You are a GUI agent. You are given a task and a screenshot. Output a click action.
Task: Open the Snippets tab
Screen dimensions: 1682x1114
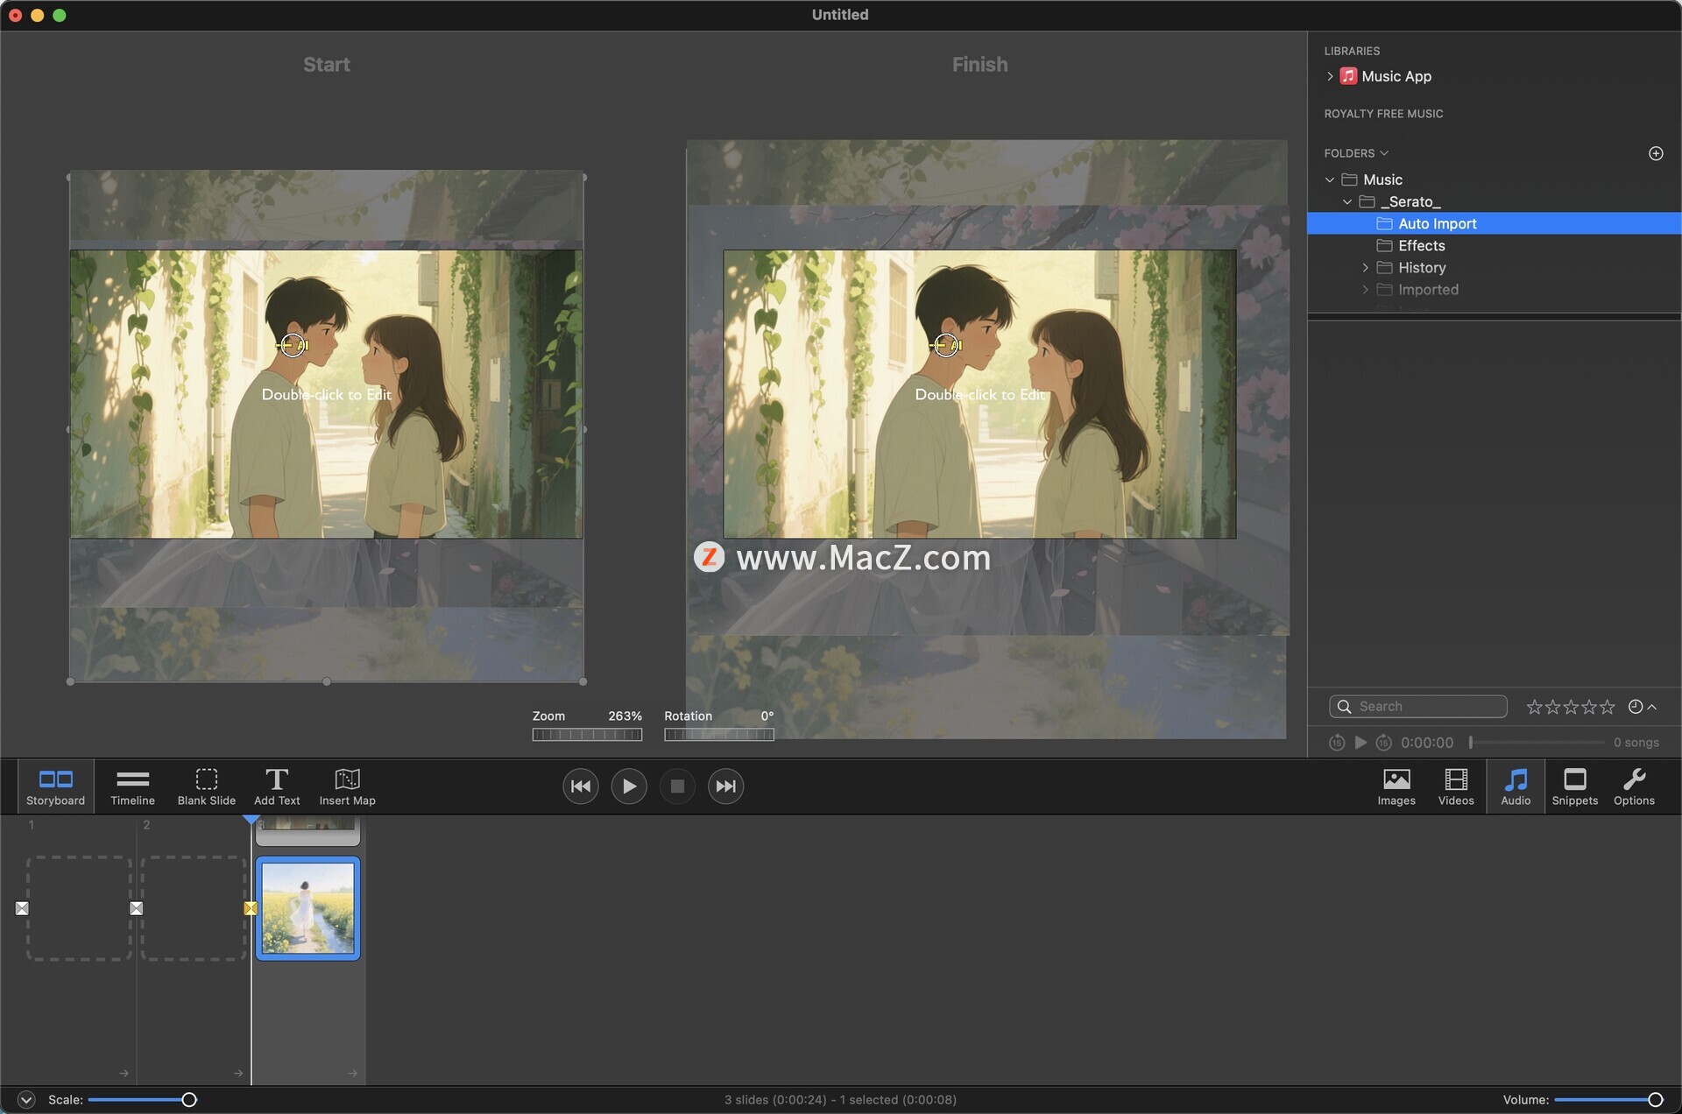tap(1575, 786)
